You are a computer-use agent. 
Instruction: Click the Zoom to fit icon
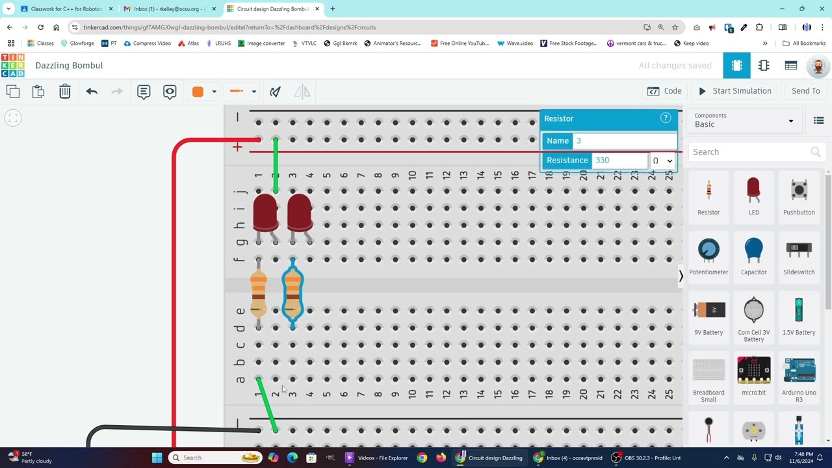(13, 118)
